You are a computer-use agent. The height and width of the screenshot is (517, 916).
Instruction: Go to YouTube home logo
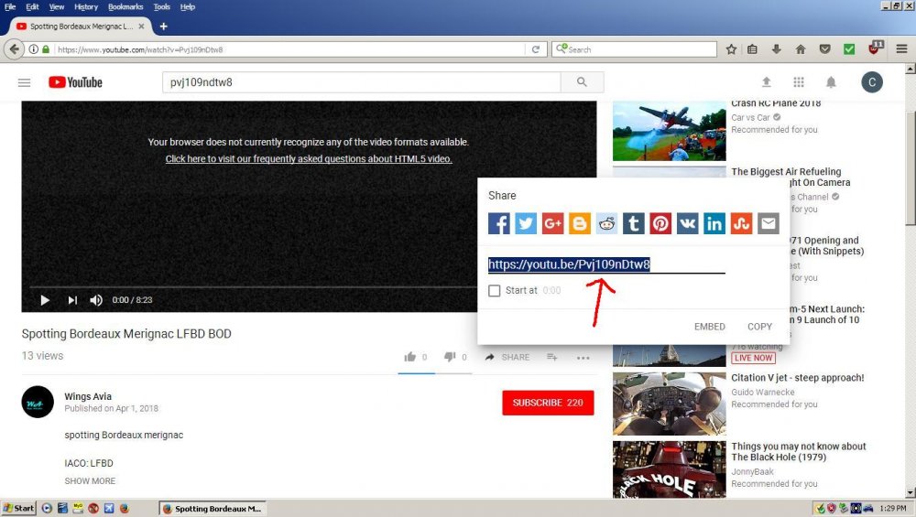click(x=75, y=82)
